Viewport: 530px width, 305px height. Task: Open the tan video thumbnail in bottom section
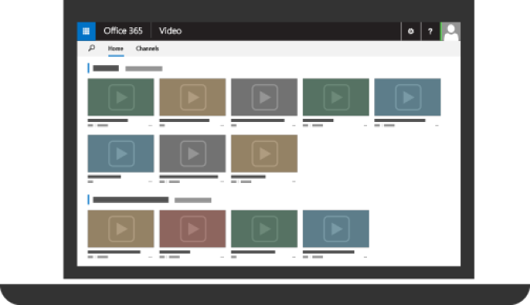click(120, 229)
